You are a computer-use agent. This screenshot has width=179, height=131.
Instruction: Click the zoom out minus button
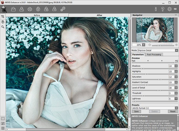click(150, 45)
